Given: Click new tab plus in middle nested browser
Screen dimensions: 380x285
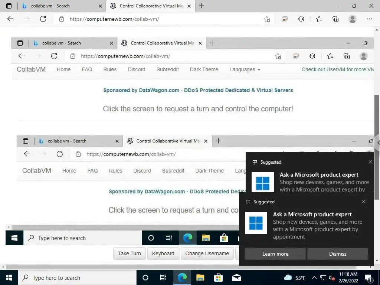Looking at the screenshot, I should tap(213, 43).
